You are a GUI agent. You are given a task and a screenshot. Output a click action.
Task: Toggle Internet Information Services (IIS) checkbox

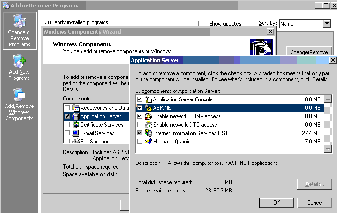pos(139,133)
